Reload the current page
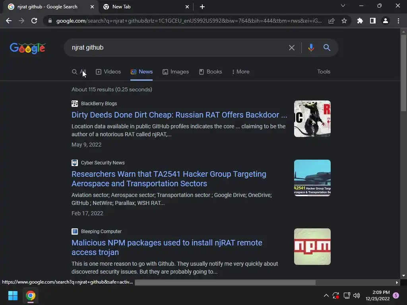 coord(34,21)
